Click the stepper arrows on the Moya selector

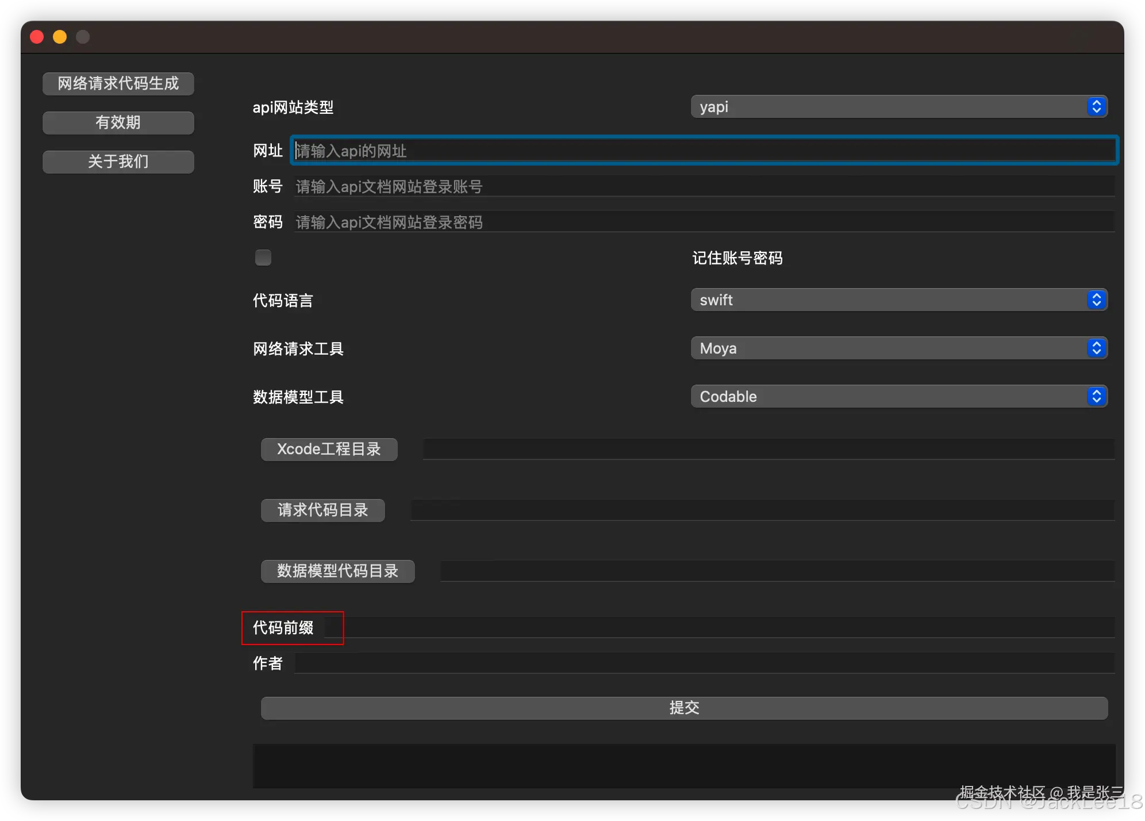coord(1097,348)
